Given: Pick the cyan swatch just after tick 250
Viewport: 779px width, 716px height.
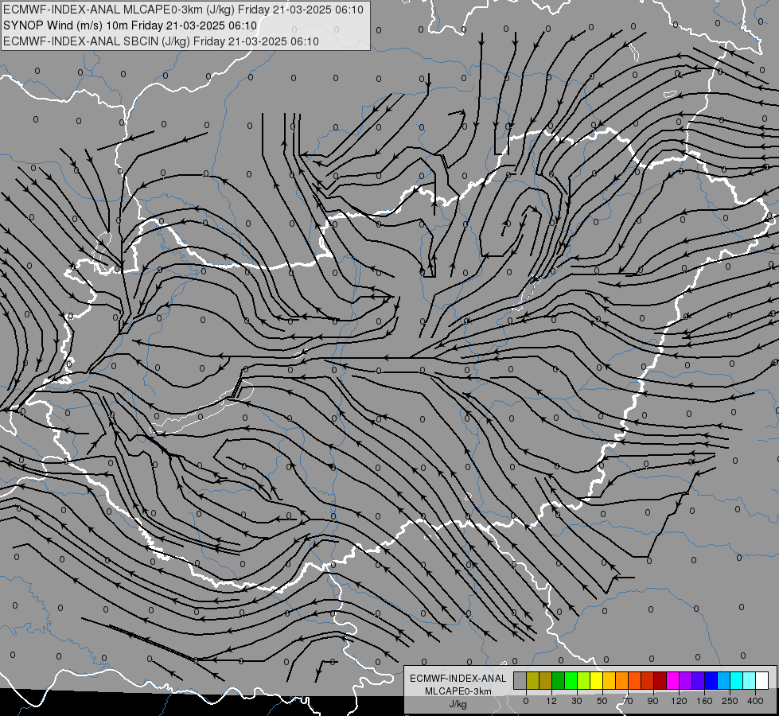Looking at the screenshot, I should [736, 681].
